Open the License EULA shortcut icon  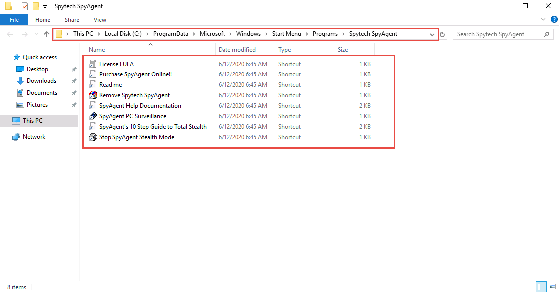[x=93, y=64]
